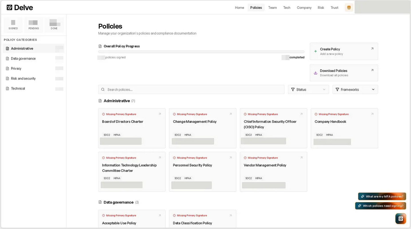The height and width of the screenshot is (229, 411).
Task: Open Change Management Policy via arrow icon
Action: coord(231,114)
